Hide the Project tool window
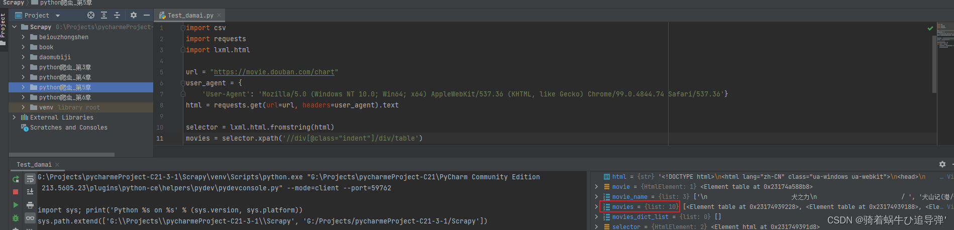The image size is (954, 230). click(x=147, y=15)
